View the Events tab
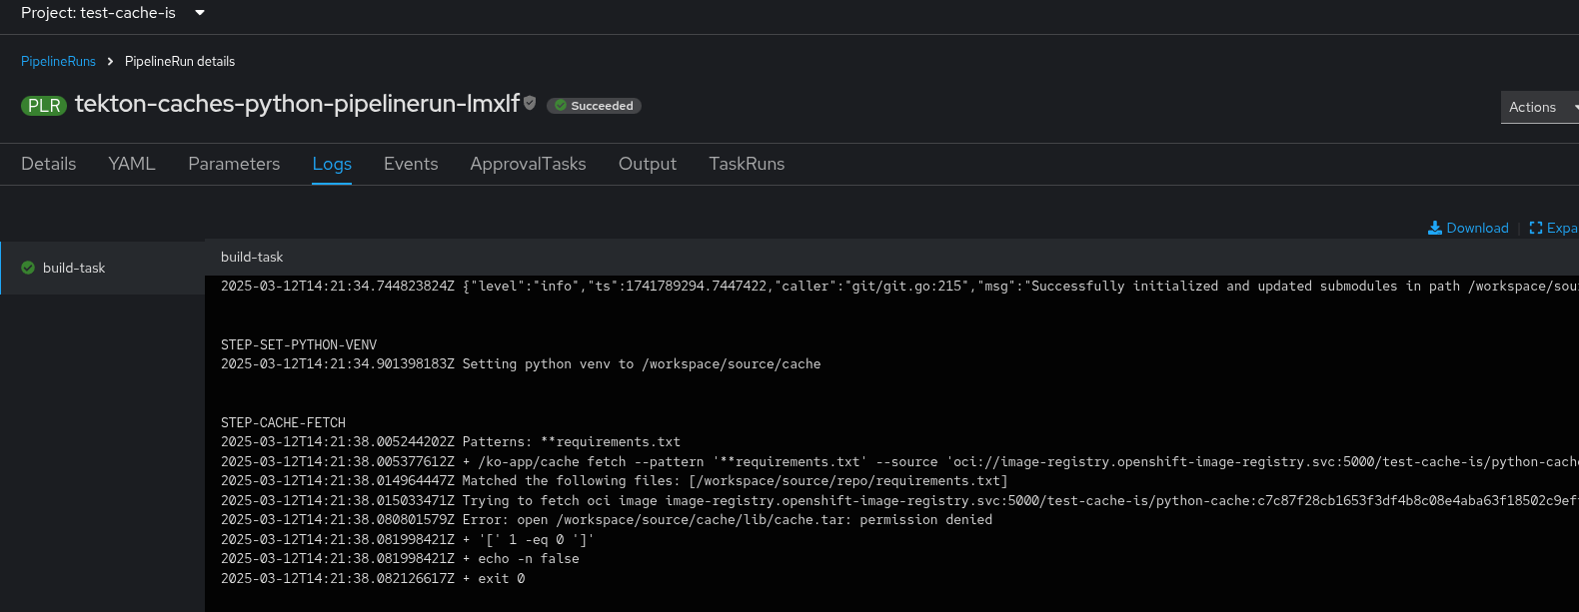Screen dimensions: 1579x612 point(411,164)
